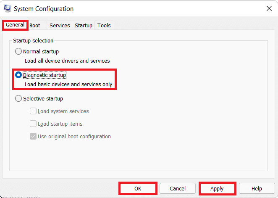Viewport: 278px width, 198px height.
Task: Click the System Configuration window title text
Action: tap(44, 9)
